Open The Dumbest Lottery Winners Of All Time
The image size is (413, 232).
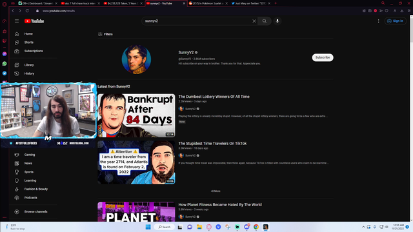point(214,97)
